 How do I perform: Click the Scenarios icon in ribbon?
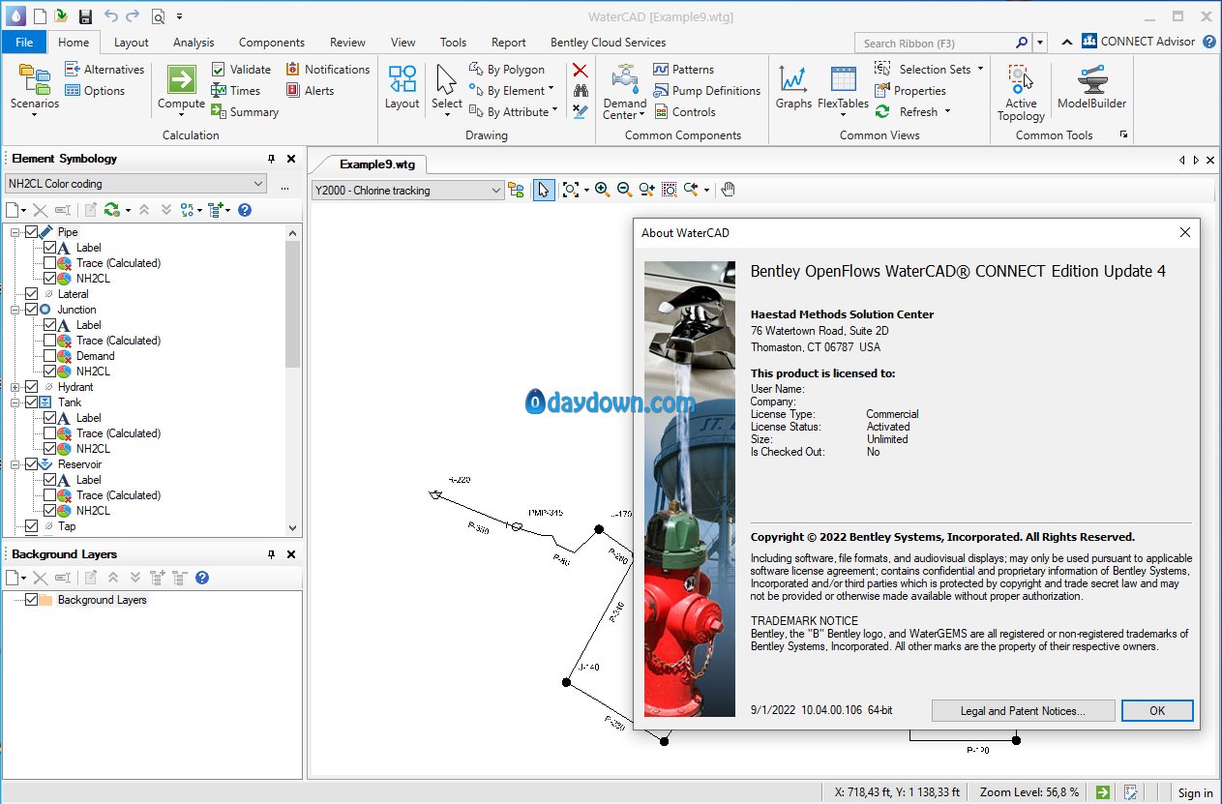(34, 81)
